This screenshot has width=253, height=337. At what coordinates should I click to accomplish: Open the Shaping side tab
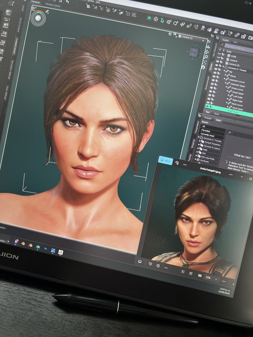click(194, 144)
